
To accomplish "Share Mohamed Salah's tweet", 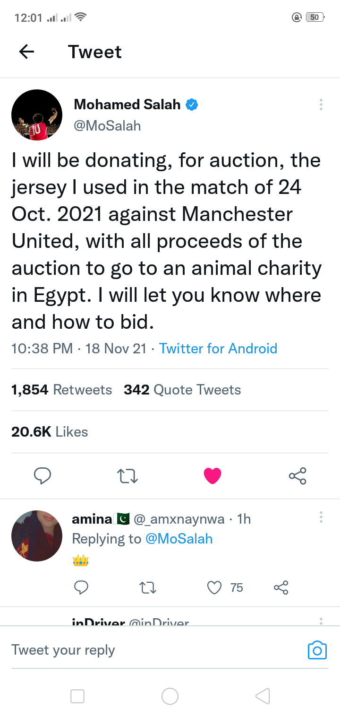I will 297,475.
